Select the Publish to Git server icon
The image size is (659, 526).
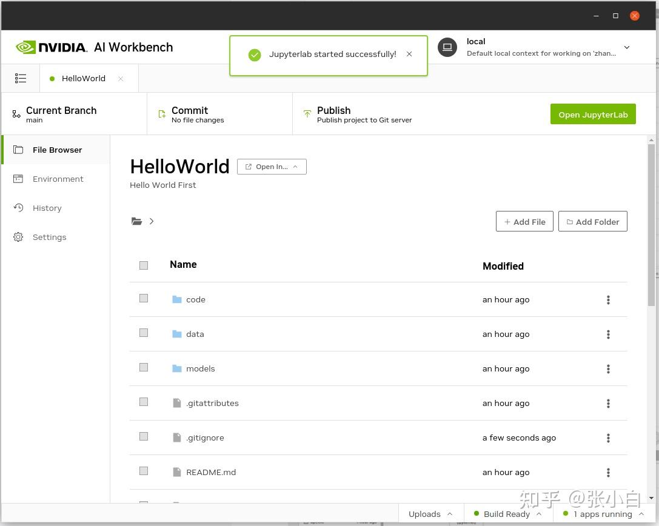click(307, 114)
